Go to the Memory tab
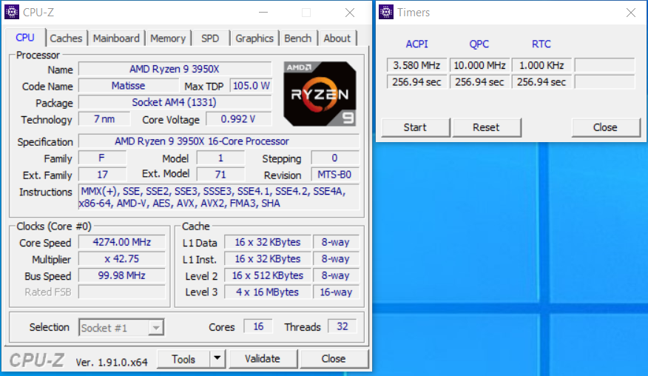This screenshot has width=648, height=376. [x=168, y=38]
